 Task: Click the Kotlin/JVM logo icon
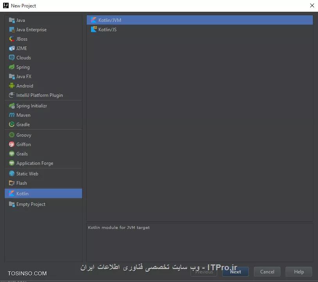[94, 20]
